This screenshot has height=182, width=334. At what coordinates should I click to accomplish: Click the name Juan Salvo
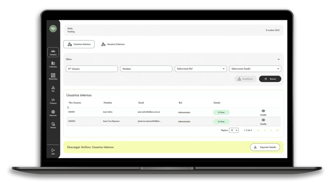point(108,112)
